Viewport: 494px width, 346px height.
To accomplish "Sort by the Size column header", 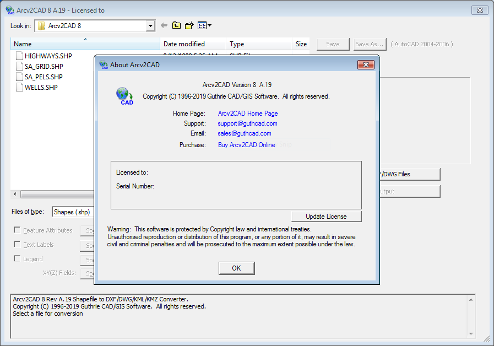I will [x=301, y=44].
